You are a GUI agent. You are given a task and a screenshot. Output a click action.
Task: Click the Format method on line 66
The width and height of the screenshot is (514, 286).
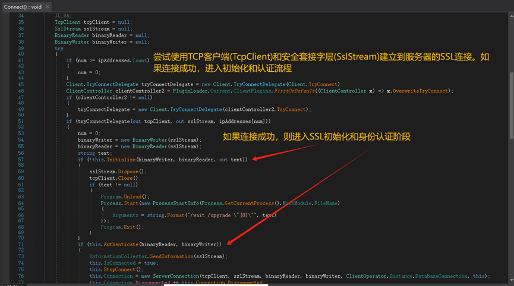coord(176,215)
